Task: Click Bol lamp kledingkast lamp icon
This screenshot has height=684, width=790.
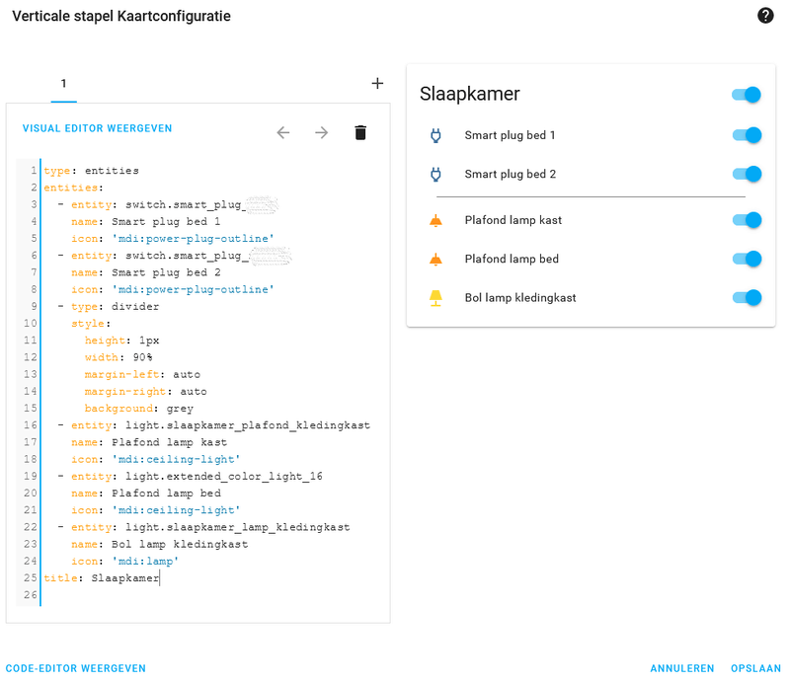Action: click(435, 298)
